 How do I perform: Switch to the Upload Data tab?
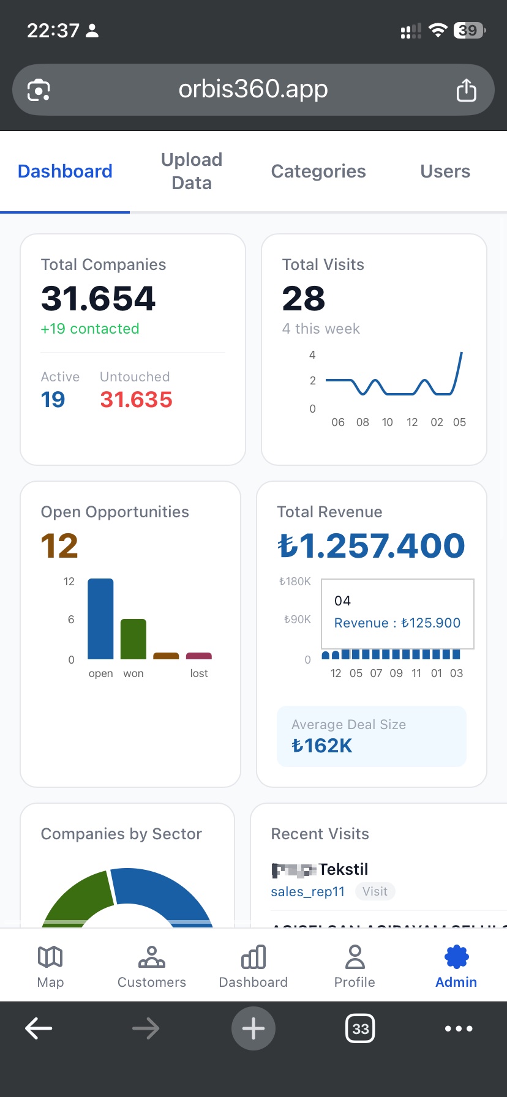[x=192, y=171]
